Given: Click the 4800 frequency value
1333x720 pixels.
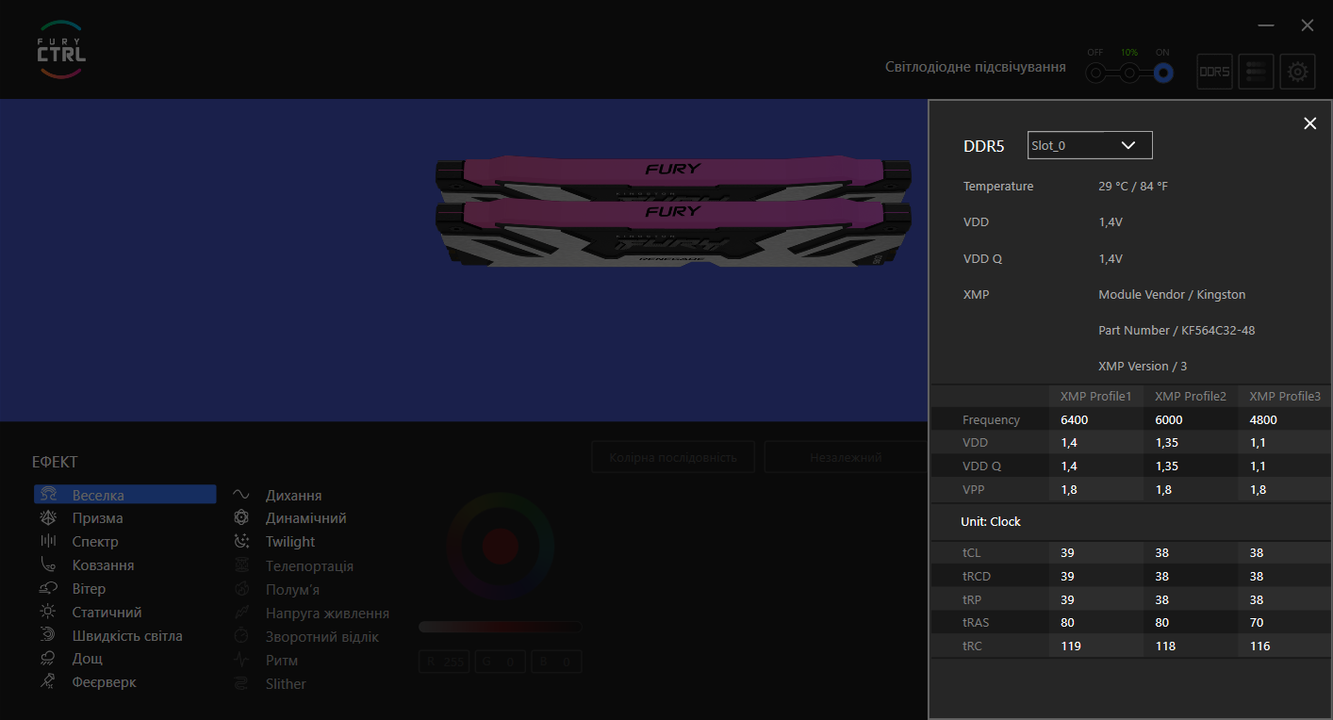Looking at the screenshot, I should pyautogui.click(x=1263, y=420).
